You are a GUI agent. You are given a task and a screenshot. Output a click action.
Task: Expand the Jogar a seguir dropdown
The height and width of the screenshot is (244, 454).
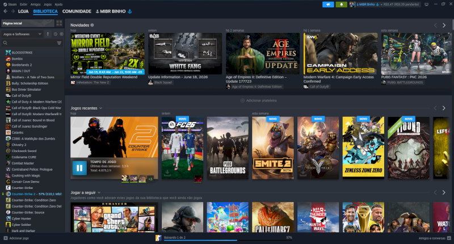click(99, 192)
